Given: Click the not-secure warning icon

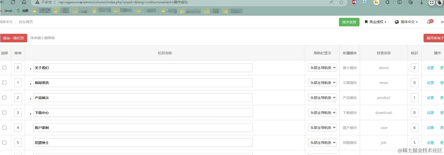Looking at the screenshot, I should coord(37,2).
